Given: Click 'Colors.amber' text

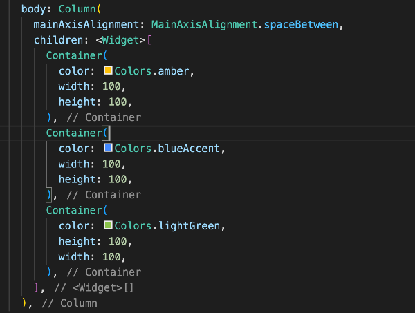Looking at the screenshot, I should (151, 71).
